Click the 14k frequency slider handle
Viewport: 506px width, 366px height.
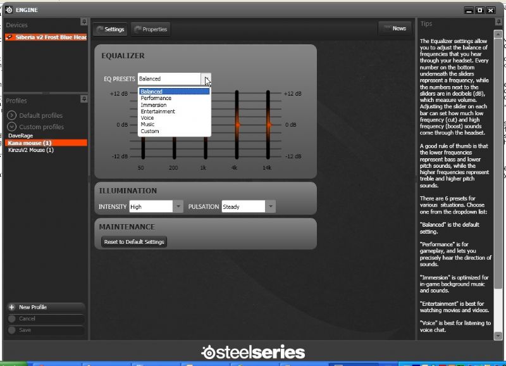tap(268, 125)
